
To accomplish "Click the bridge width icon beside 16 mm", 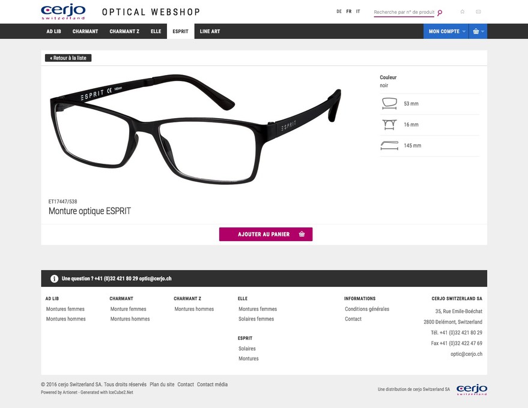I will point(389,124).
